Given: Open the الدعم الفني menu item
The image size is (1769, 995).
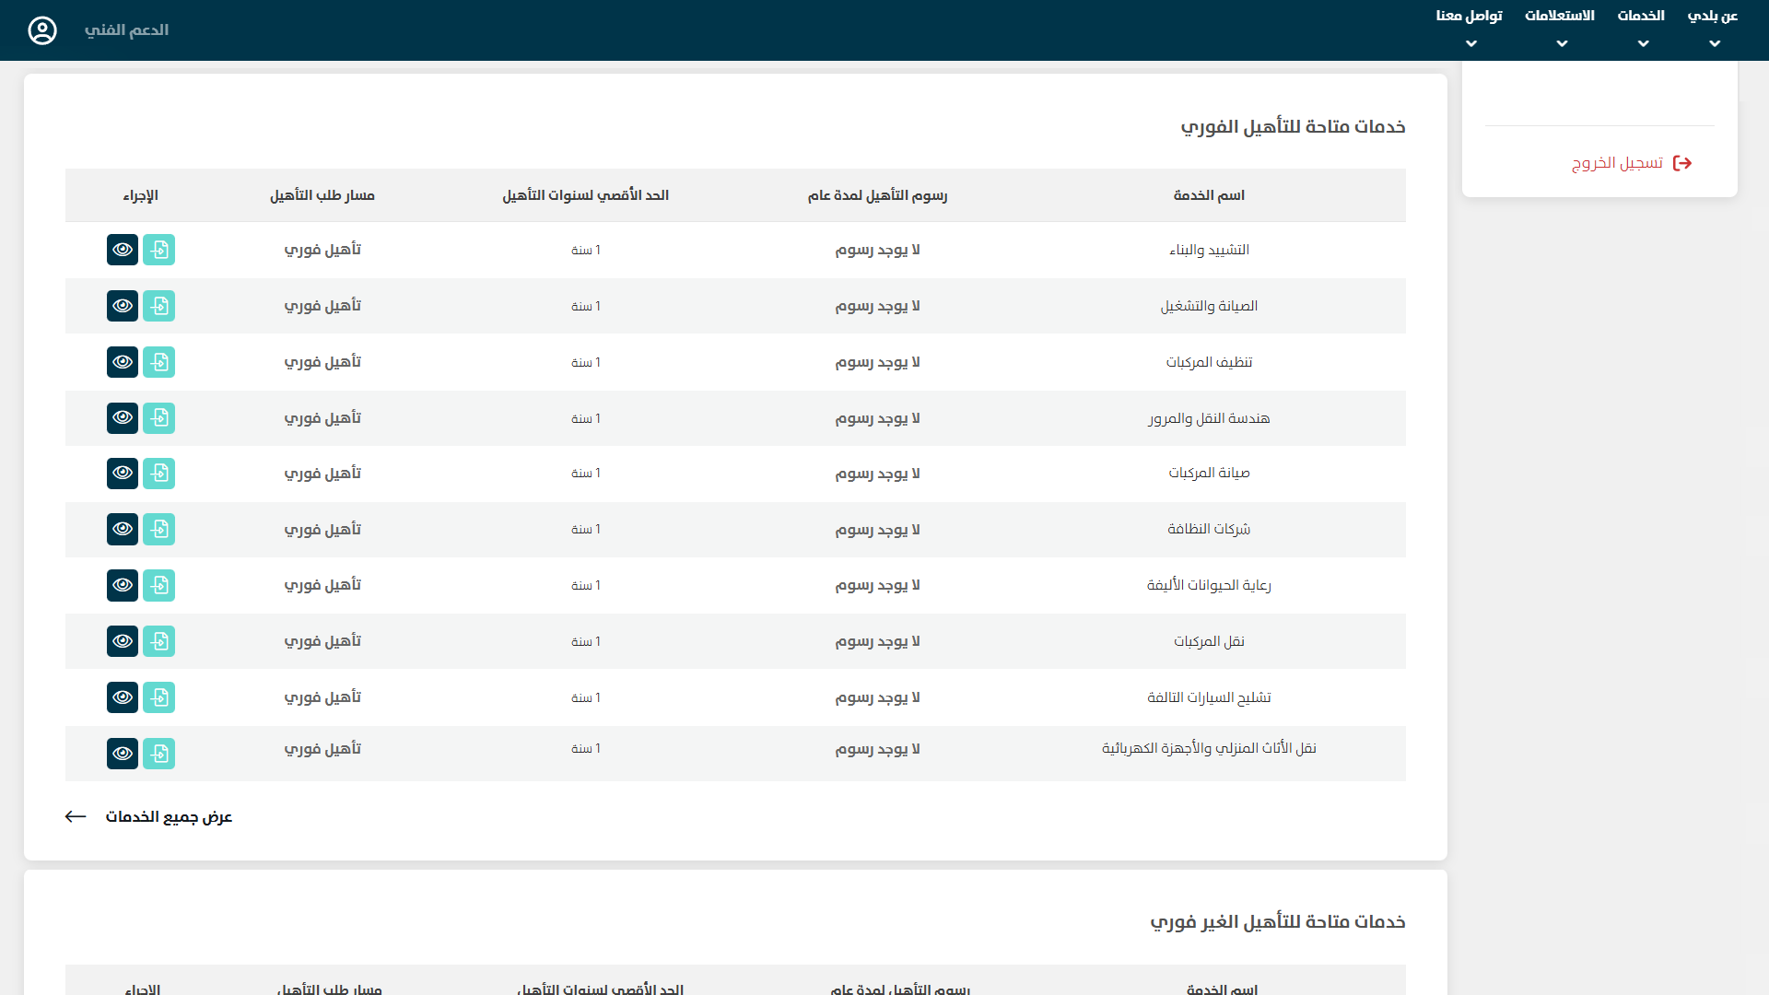Looking at the screenshot, I should [126, 30].
